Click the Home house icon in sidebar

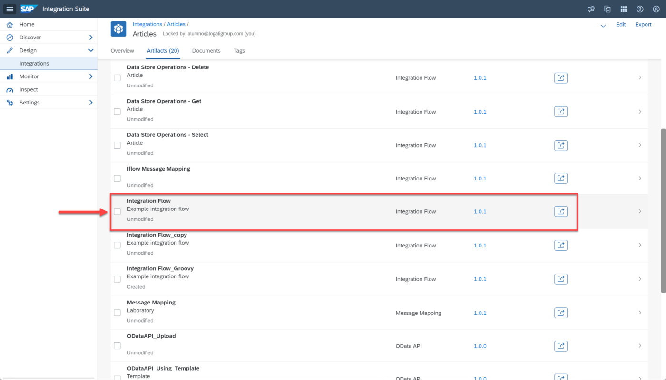(10, 24)
